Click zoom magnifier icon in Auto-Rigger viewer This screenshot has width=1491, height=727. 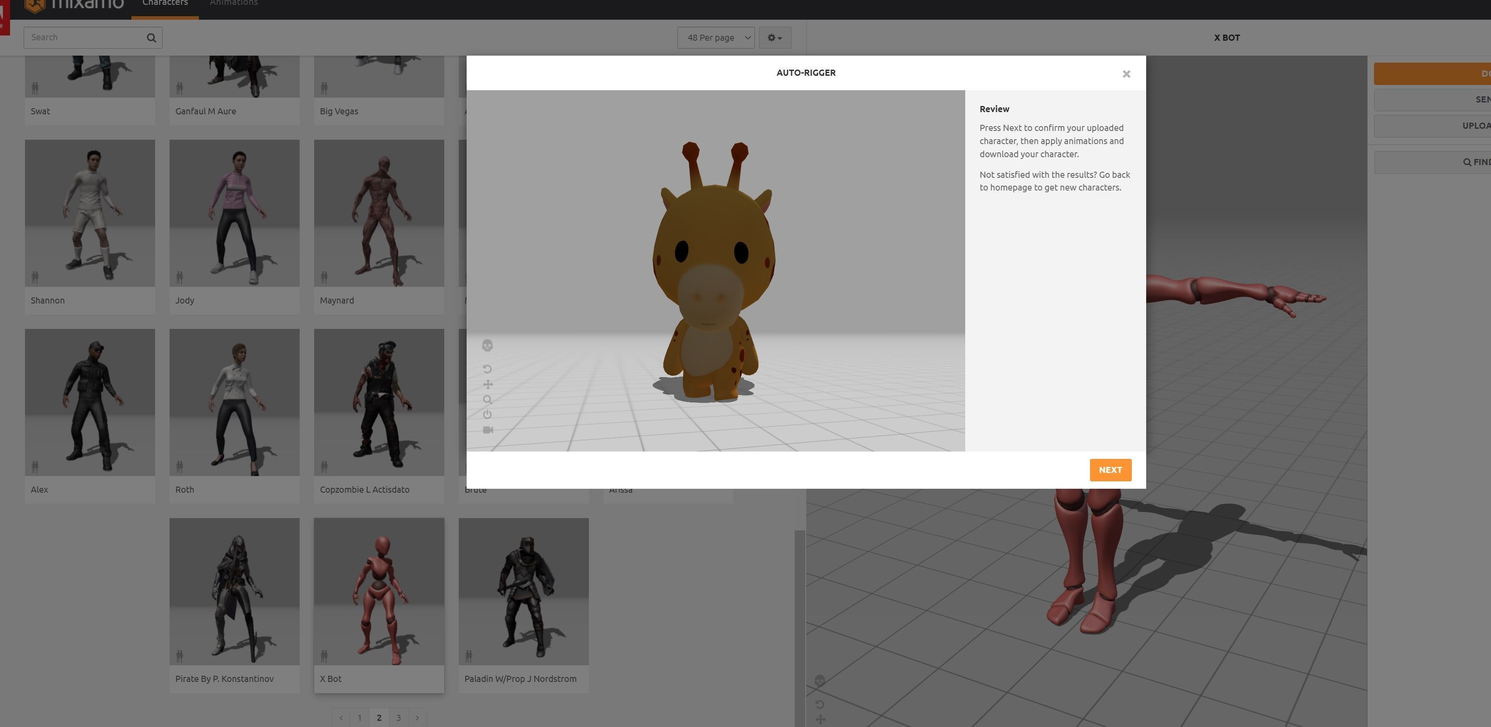pyautogui.click(x=487, y=400)
